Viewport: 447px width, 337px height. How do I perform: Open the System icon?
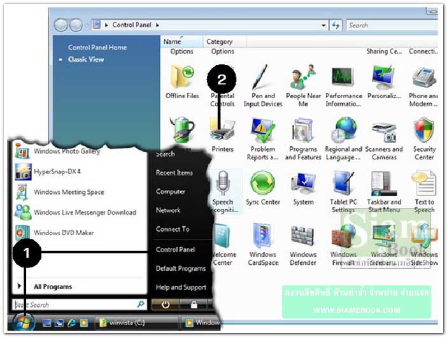[303, 188]
